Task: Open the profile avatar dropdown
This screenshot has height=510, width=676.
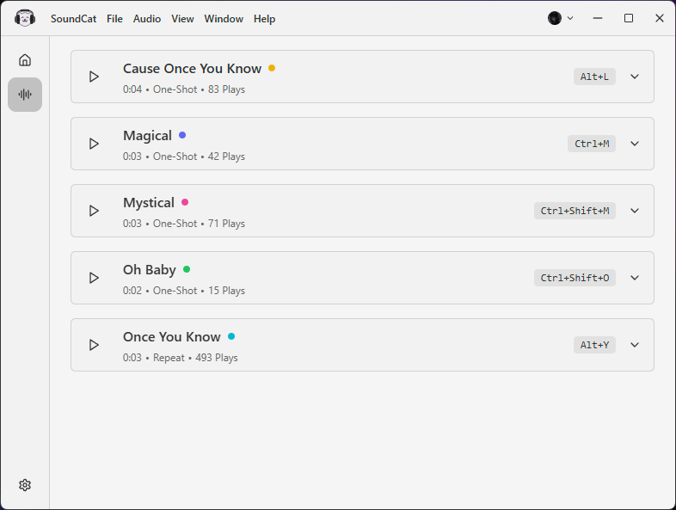Action: (x=561, y=18)
